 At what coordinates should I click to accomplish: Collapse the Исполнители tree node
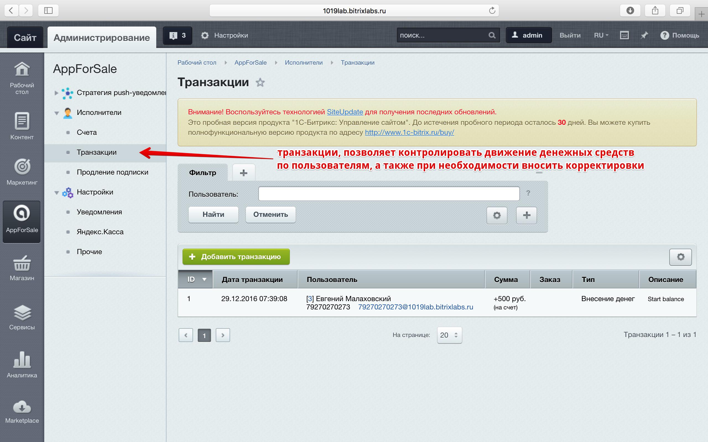coord(56,113)
